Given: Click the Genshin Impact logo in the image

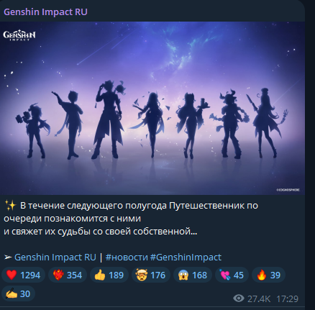Looking at the screenshot, I should click(19, 36).
